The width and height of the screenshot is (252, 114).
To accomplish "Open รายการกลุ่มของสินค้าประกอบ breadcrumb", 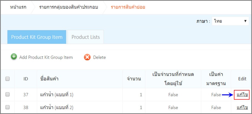I will (69, 7).
